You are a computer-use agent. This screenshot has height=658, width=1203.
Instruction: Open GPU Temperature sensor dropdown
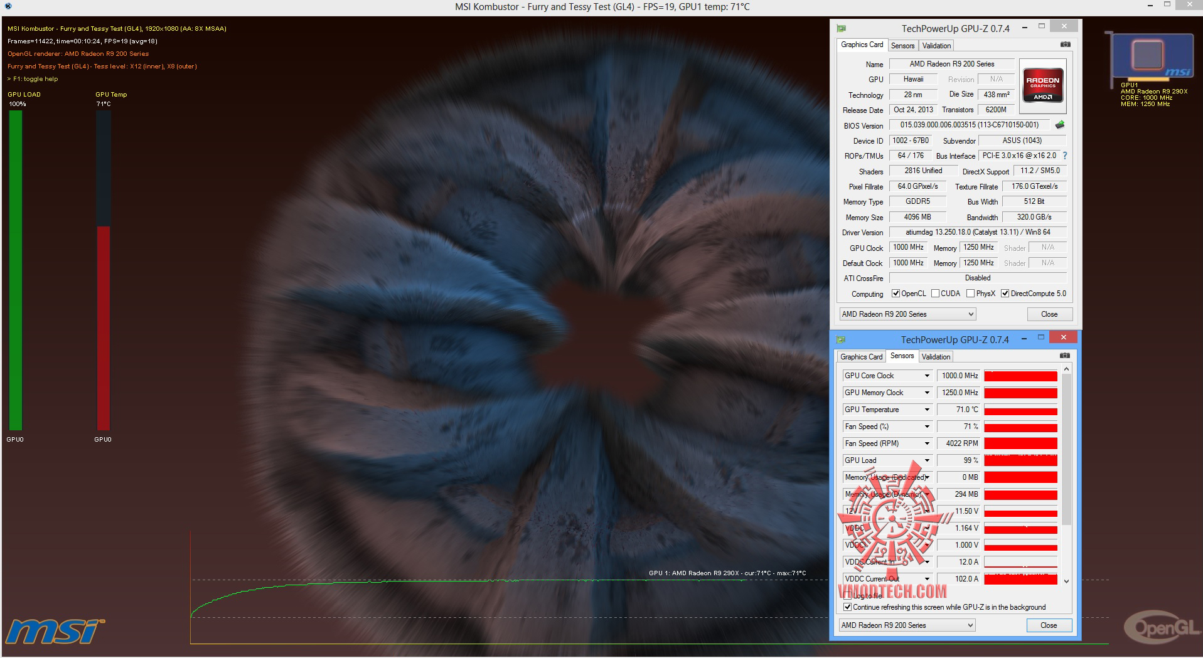coord(927,410)
